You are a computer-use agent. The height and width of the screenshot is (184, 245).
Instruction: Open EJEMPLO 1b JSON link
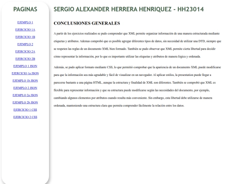pyautogui.click(x=25, y=80)
